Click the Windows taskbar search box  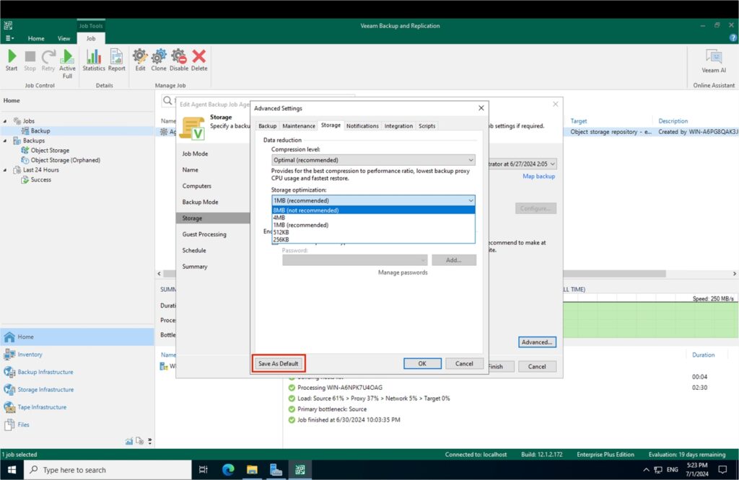point(108,470)
